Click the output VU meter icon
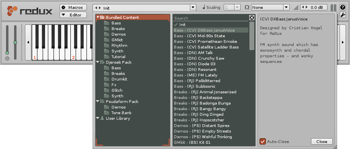This screenshot has width=350, height=149. [x=334, y=8]
